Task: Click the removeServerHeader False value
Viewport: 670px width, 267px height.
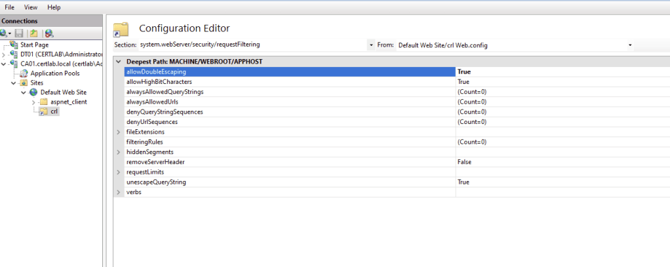Action: 464,161
